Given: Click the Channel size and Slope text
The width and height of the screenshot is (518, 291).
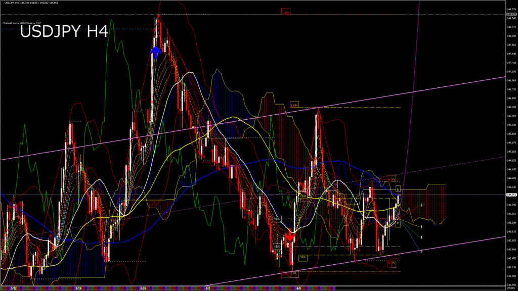Looking at the screenshot, I should (x=21, y=23).
